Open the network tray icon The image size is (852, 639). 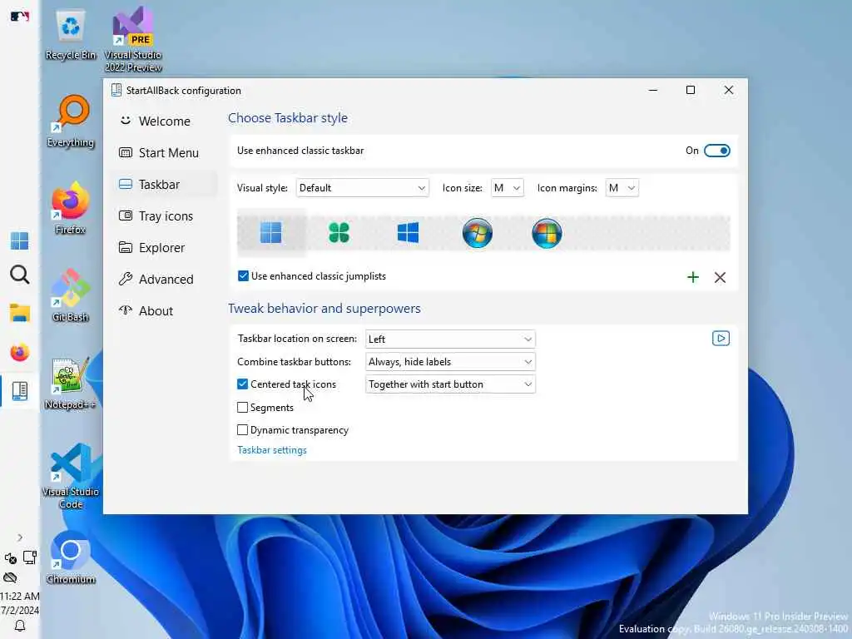[x=29, y=557]
